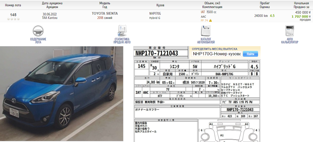Click the Пробег Оценка column header
313x142 pixels.
[265, 5]
